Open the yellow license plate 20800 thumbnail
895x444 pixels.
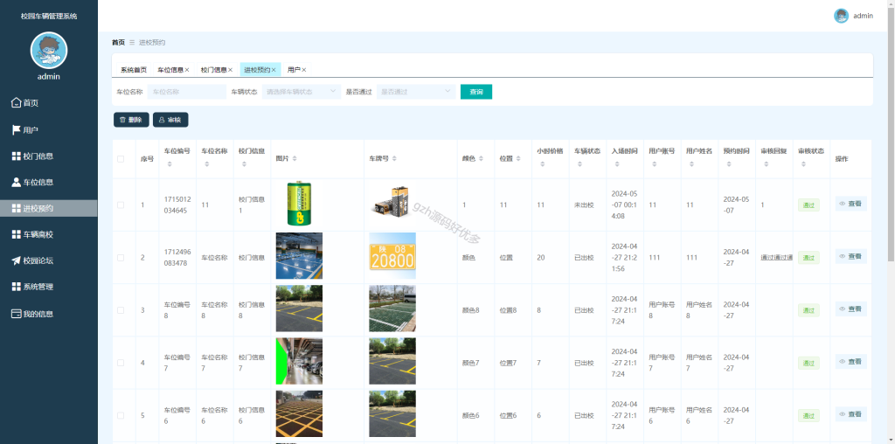click(392, 256)
